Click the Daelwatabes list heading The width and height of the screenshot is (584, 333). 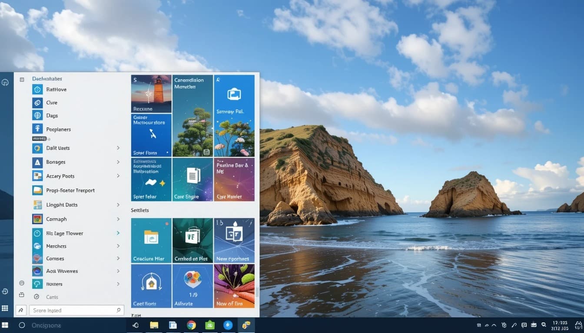pyautogui.click(x=47, y=79)
